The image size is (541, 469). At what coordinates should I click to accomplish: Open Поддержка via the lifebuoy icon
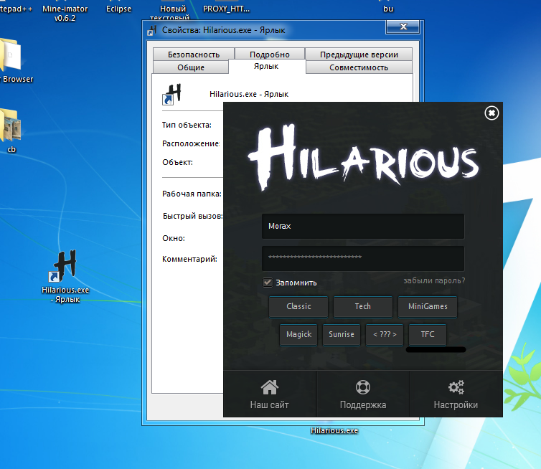click(362, 388)
